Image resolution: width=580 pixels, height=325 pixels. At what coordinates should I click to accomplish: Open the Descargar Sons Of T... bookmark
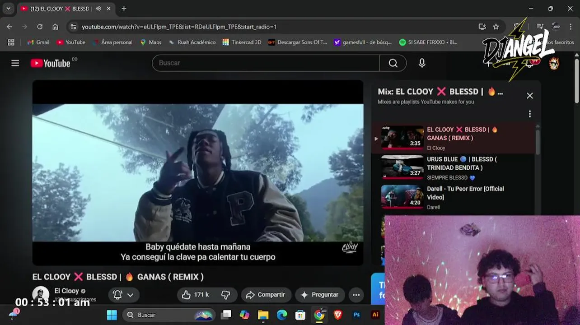(x=298, y=42)
